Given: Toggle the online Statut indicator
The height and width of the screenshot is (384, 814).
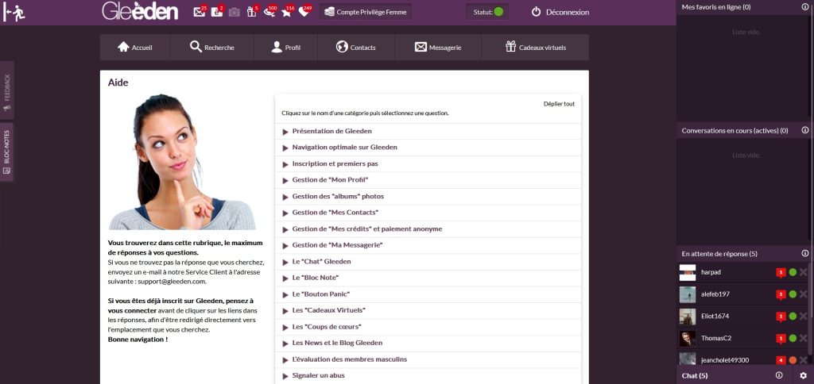Looking at the screenshot, I should click(x=498, y=12).
